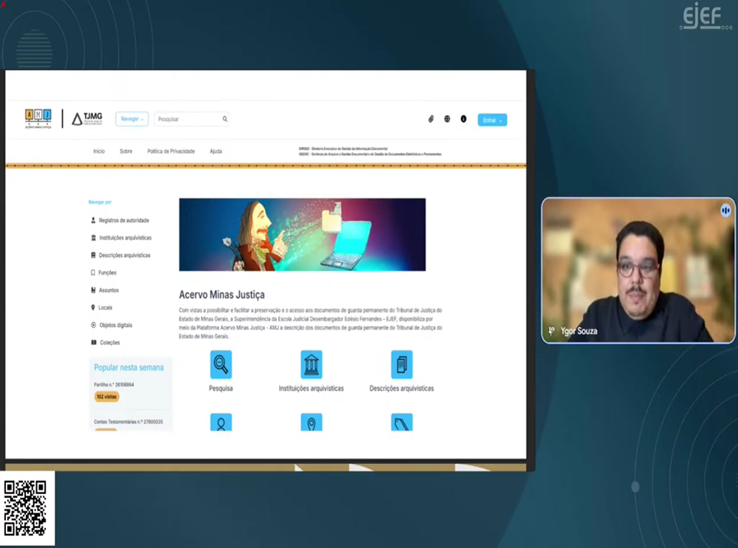Go to Início menu item

pyautogui.click(x=99, y=151)
